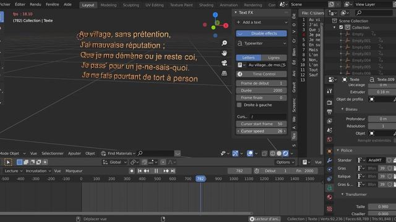Collapse the Text FX panel
Viewport: 396px width, 222px height.
(236, 12)
